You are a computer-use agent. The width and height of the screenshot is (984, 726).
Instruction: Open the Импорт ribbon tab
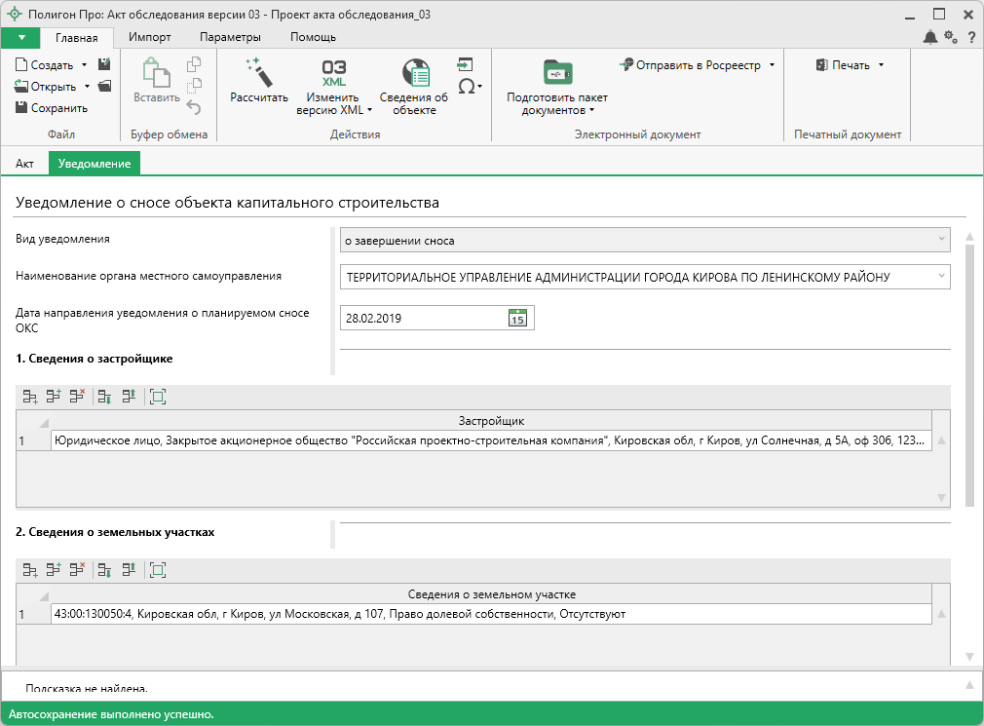coord(150,37)
